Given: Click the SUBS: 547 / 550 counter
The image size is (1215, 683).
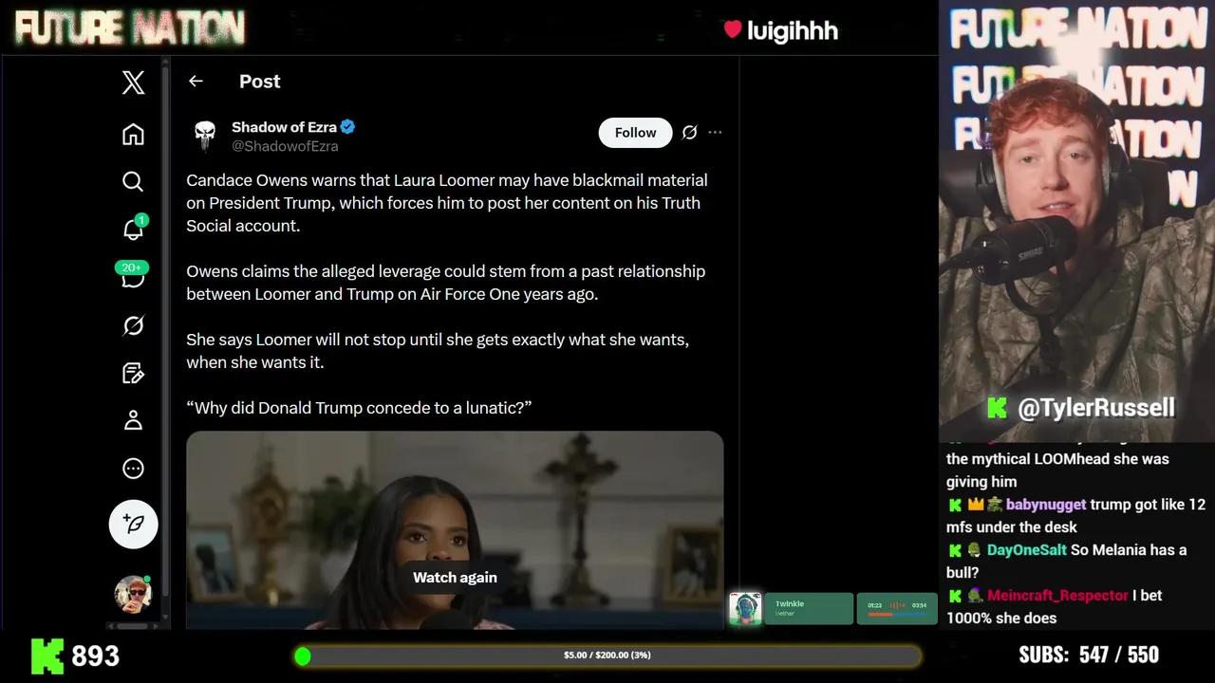Looking at the screenshot, I should pos(1089,655).
